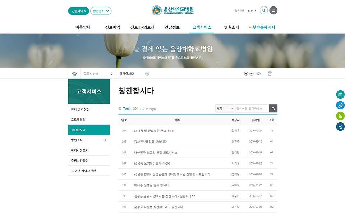This screenshot has width=345, height=216.
Task: Open the KOR language dropdown
Action: pos(252,11)
